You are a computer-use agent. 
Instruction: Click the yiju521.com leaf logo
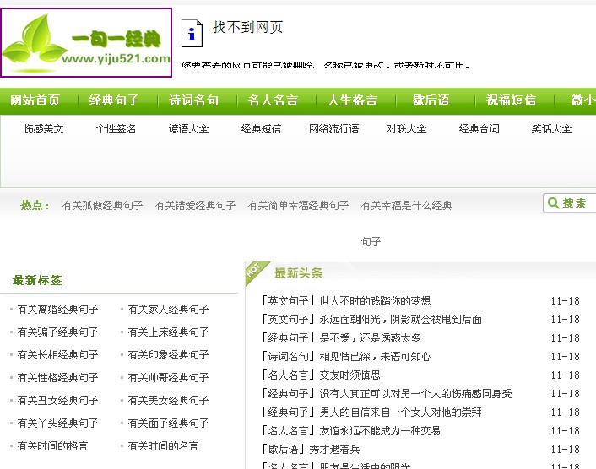[86, 42]
